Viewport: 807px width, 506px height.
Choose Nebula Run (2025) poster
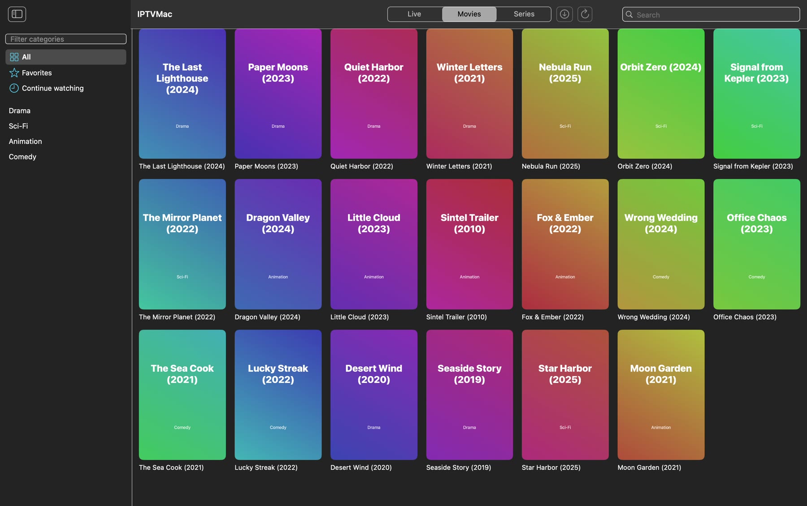tap(565, 94)
